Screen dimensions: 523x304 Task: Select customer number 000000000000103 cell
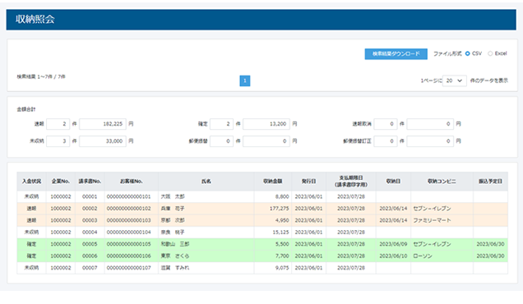[x=132, y=220]
